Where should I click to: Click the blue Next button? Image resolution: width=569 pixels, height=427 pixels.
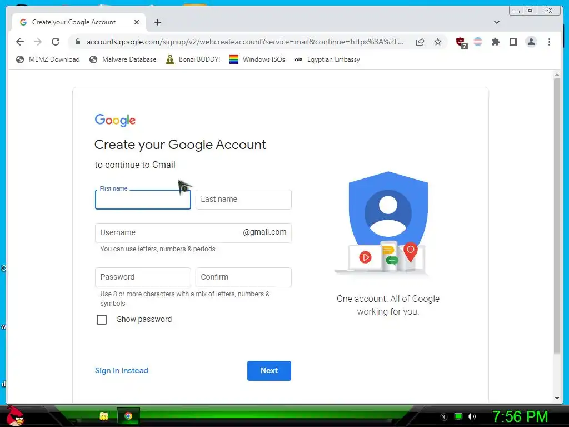[x=269, y=371]
